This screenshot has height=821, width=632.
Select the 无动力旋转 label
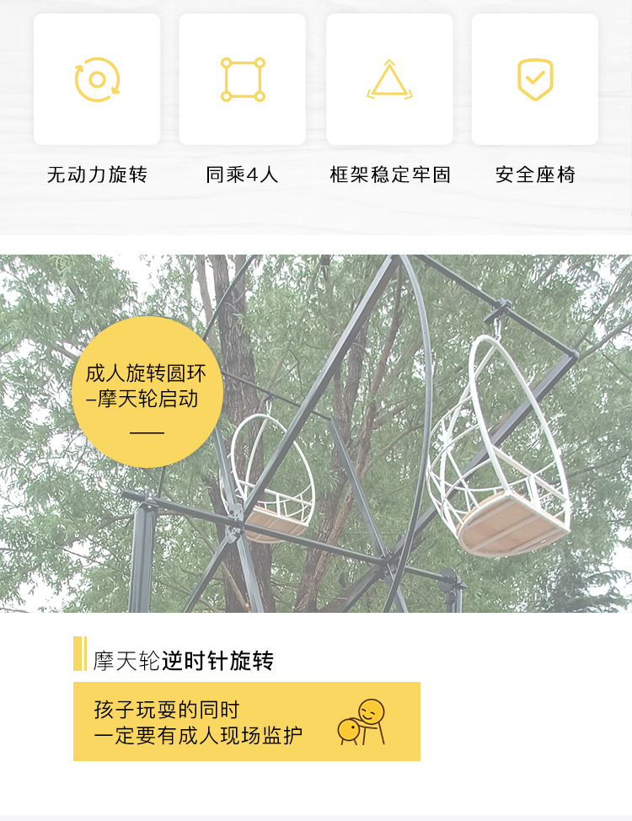pos(97,174)
